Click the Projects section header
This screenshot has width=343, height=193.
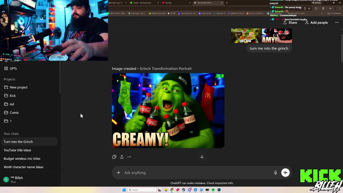click(x=9, y=79)
